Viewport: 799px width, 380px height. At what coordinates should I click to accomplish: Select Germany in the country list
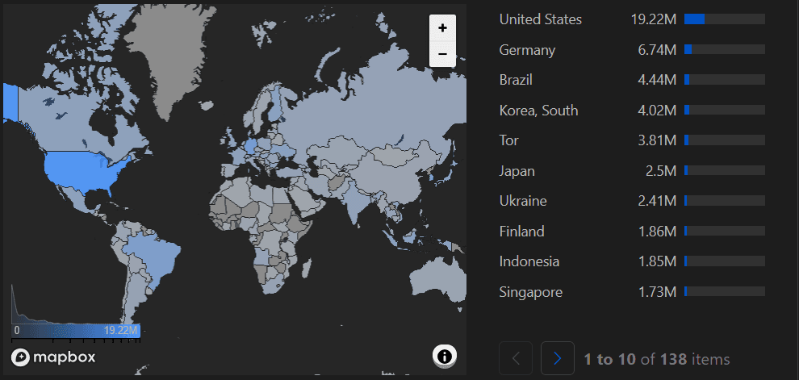click(527, 50)
